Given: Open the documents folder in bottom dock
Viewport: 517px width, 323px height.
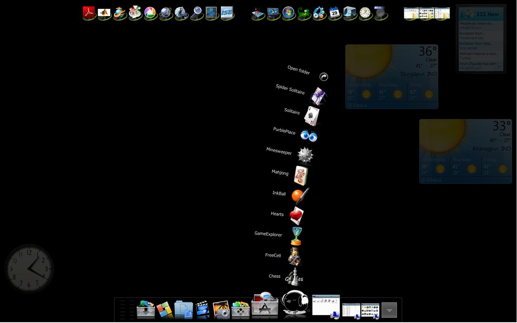Looking at the screenshot, I should tap(183, 310).
